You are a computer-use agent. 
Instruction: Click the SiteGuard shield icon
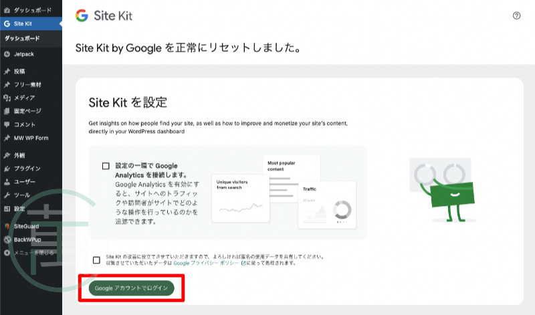tap(7, 226)
